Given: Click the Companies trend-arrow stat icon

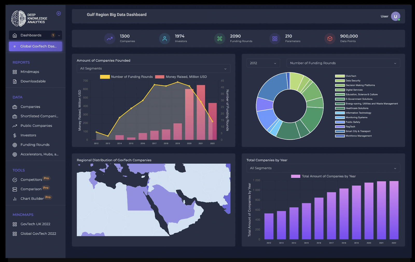Looking at the screenshot, I should pos(110,39).
